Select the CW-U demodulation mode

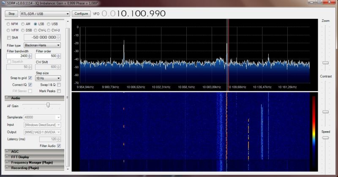tap(49, 30)
